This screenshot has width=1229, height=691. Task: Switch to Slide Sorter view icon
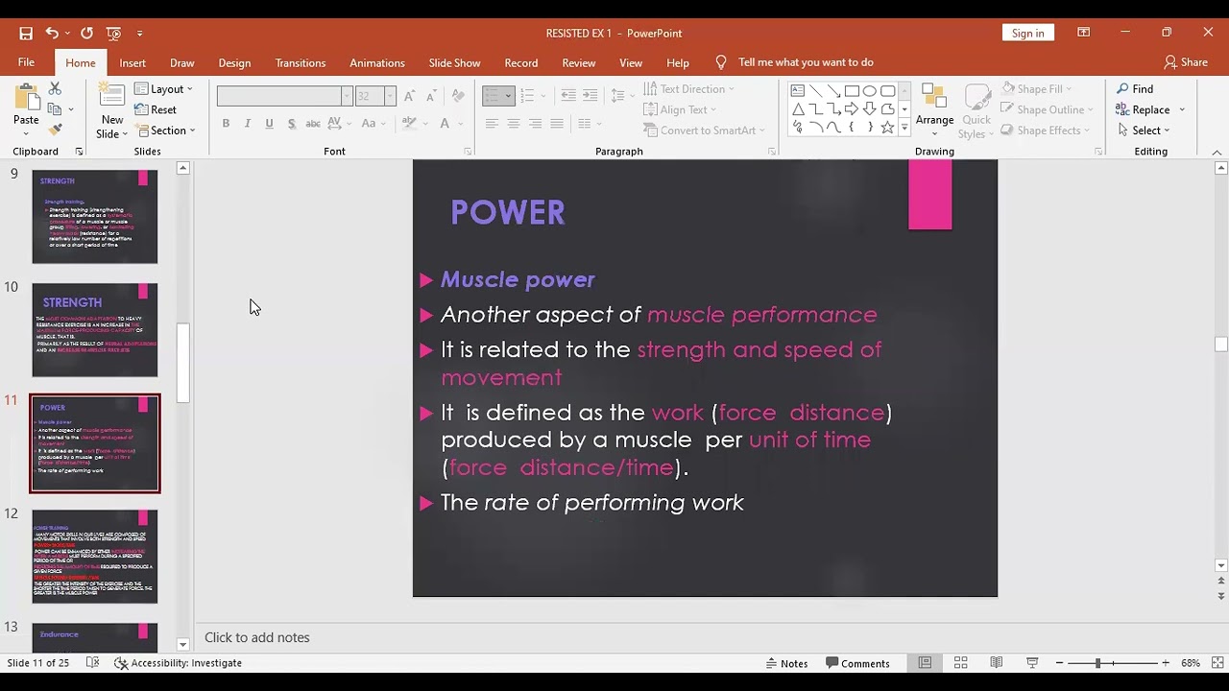pos(960,663)
